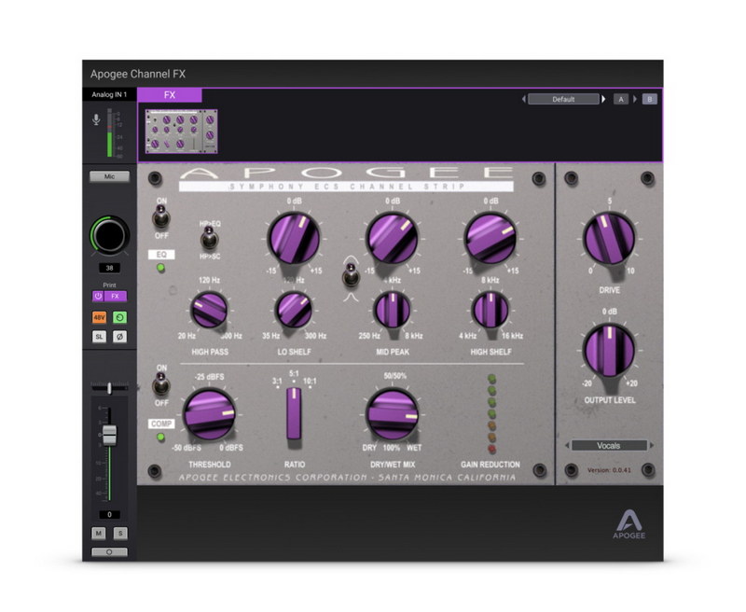The image size is (746, 612).
Task: Flip the EQ ON/OFF toggle switch
Action: click(160, 216)
